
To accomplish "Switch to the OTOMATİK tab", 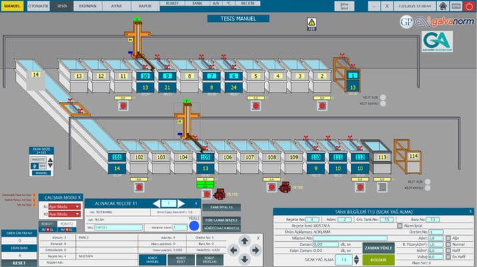I will (37, 5).
